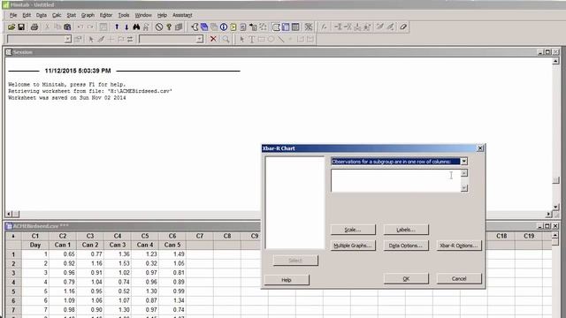Click the Session window scroll left arrow
Viewport: 566px width, 318px height.
[x=9, y=214]
